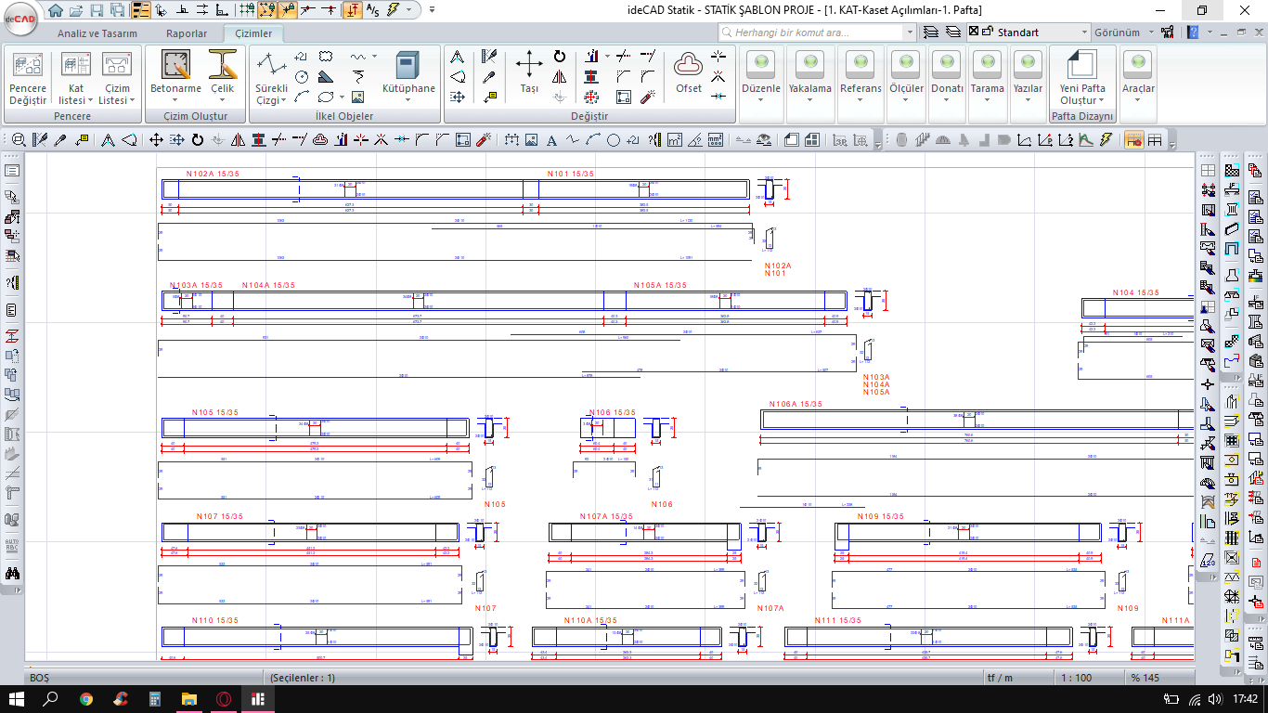Open the Kütüphane dropdown
This screenshot has height=713, width=1268.
click(x=408, y=77)
